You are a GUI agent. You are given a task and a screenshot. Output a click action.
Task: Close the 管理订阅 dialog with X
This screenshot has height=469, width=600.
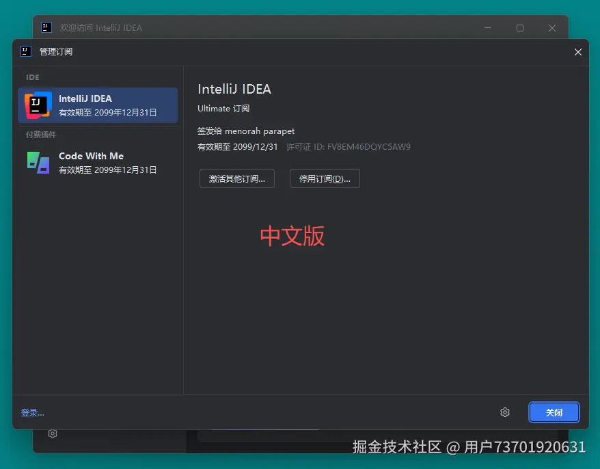coord(578,52)
